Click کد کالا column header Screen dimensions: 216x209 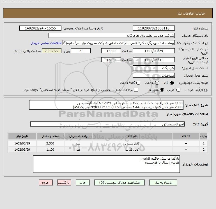(x=186, y=136)
